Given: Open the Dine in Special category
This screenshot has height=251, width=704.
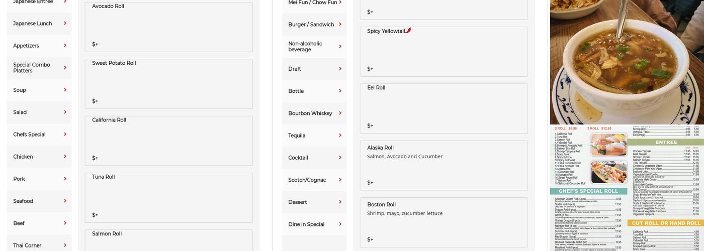Looking at the screenshot, I should 314,224.
